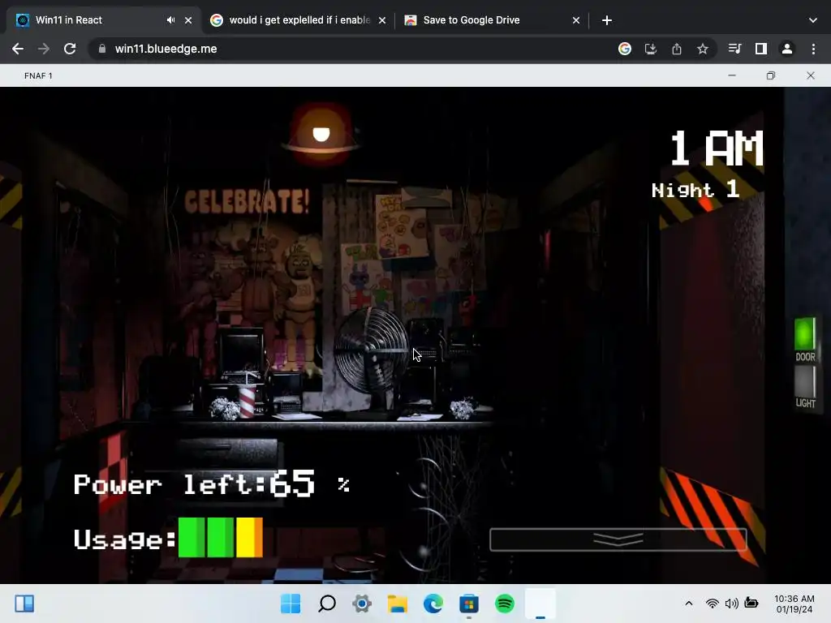
Task: Click the back navigation arrow
Action: [18, 49]
